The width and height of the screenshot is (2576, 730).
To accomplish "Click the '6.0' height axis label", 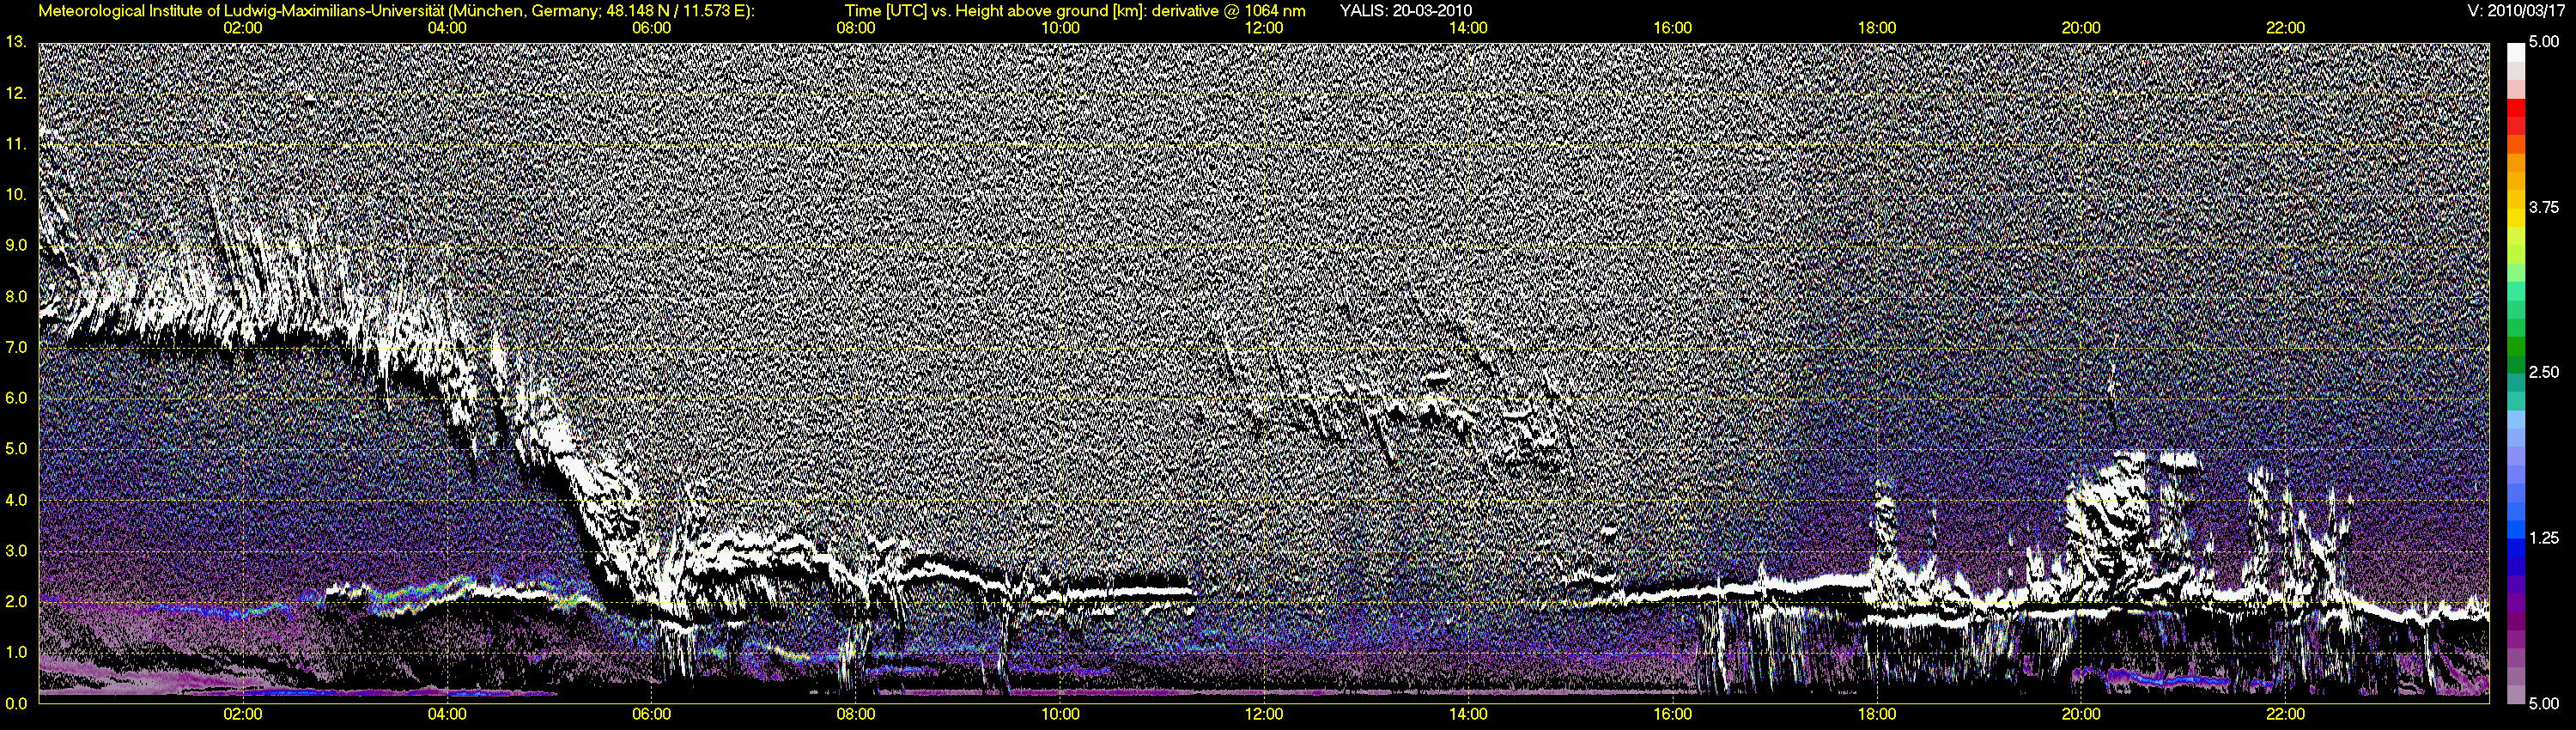I will (16, 398).
